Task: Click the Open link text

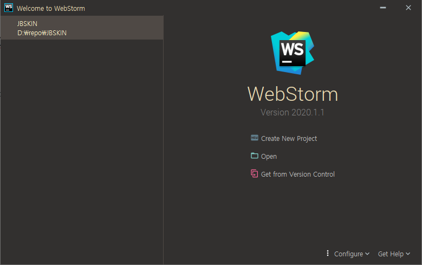Action: 269,156
